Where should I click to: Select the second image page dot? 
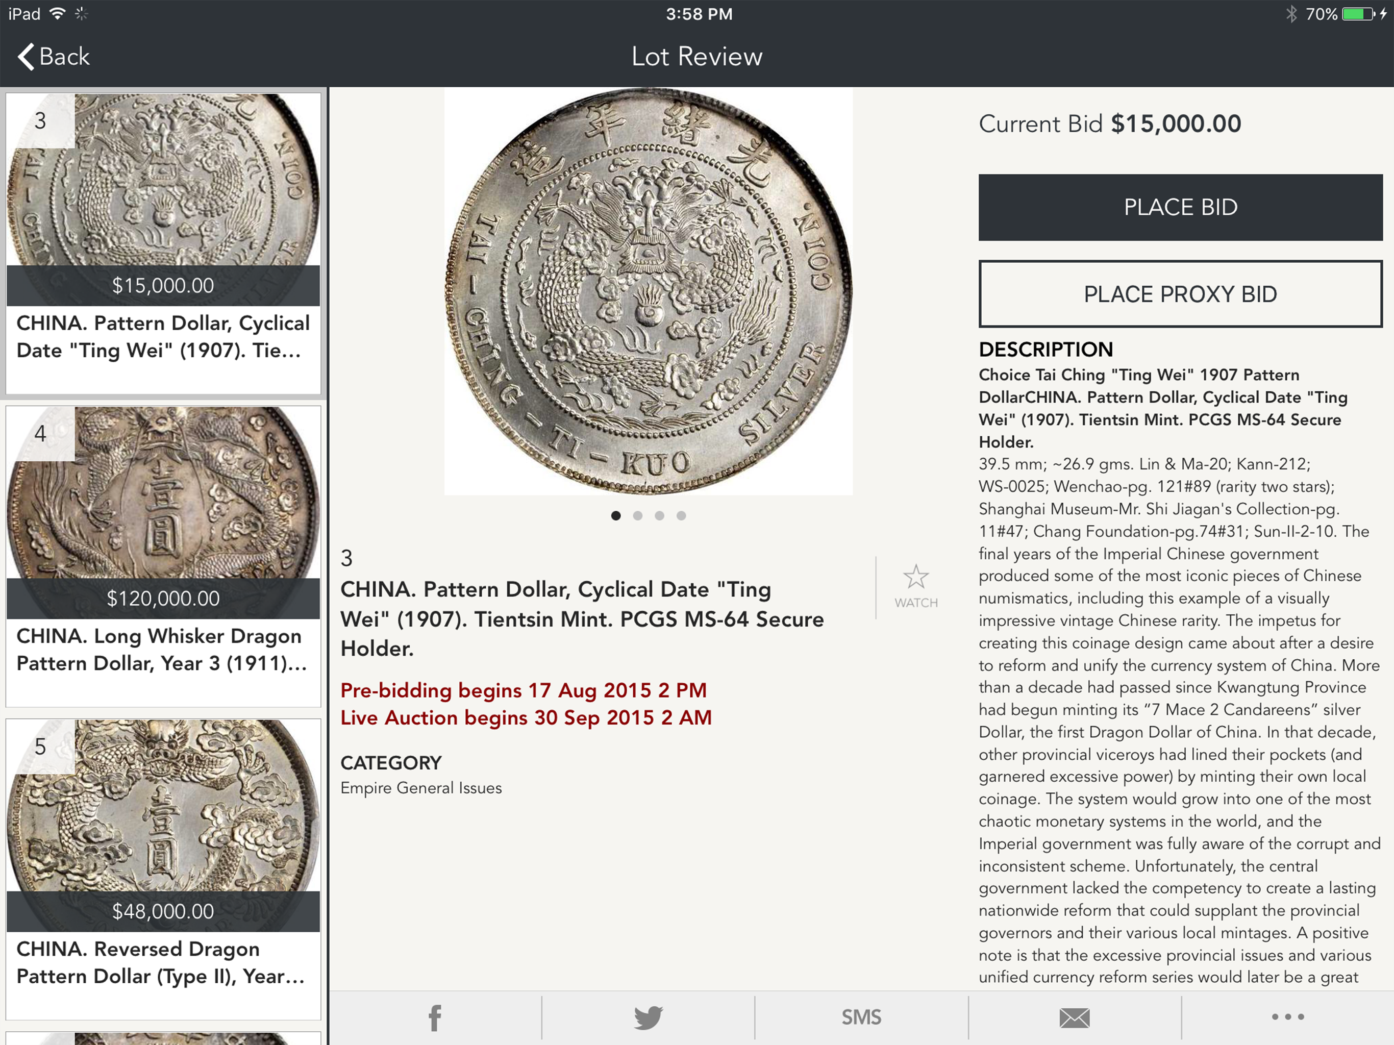[x=638, y=515]
